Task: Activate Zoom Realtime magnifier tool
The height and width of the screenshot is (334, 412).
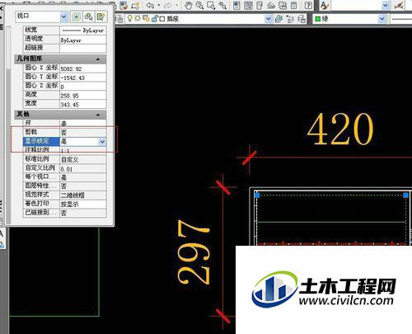Action: [199, 6]
